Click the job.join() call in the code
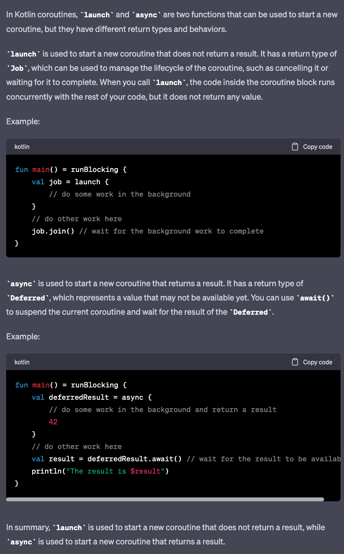Screen dimensions: 344x554 pyautogui.click(x=53, y=231)
